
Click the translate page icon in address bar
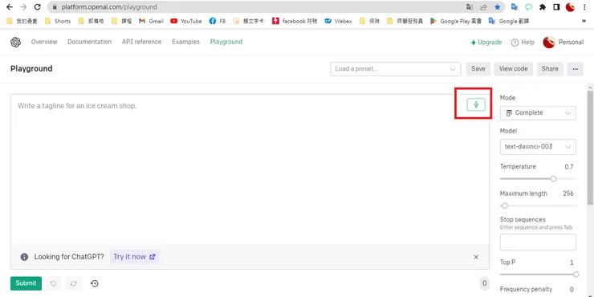[x=470, y=6]
